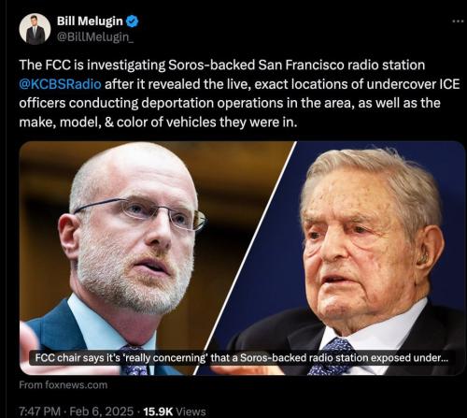Screen dimensions: 467x418
Task: Click the 'make, model, & color' text line
Action: (158, 123)
